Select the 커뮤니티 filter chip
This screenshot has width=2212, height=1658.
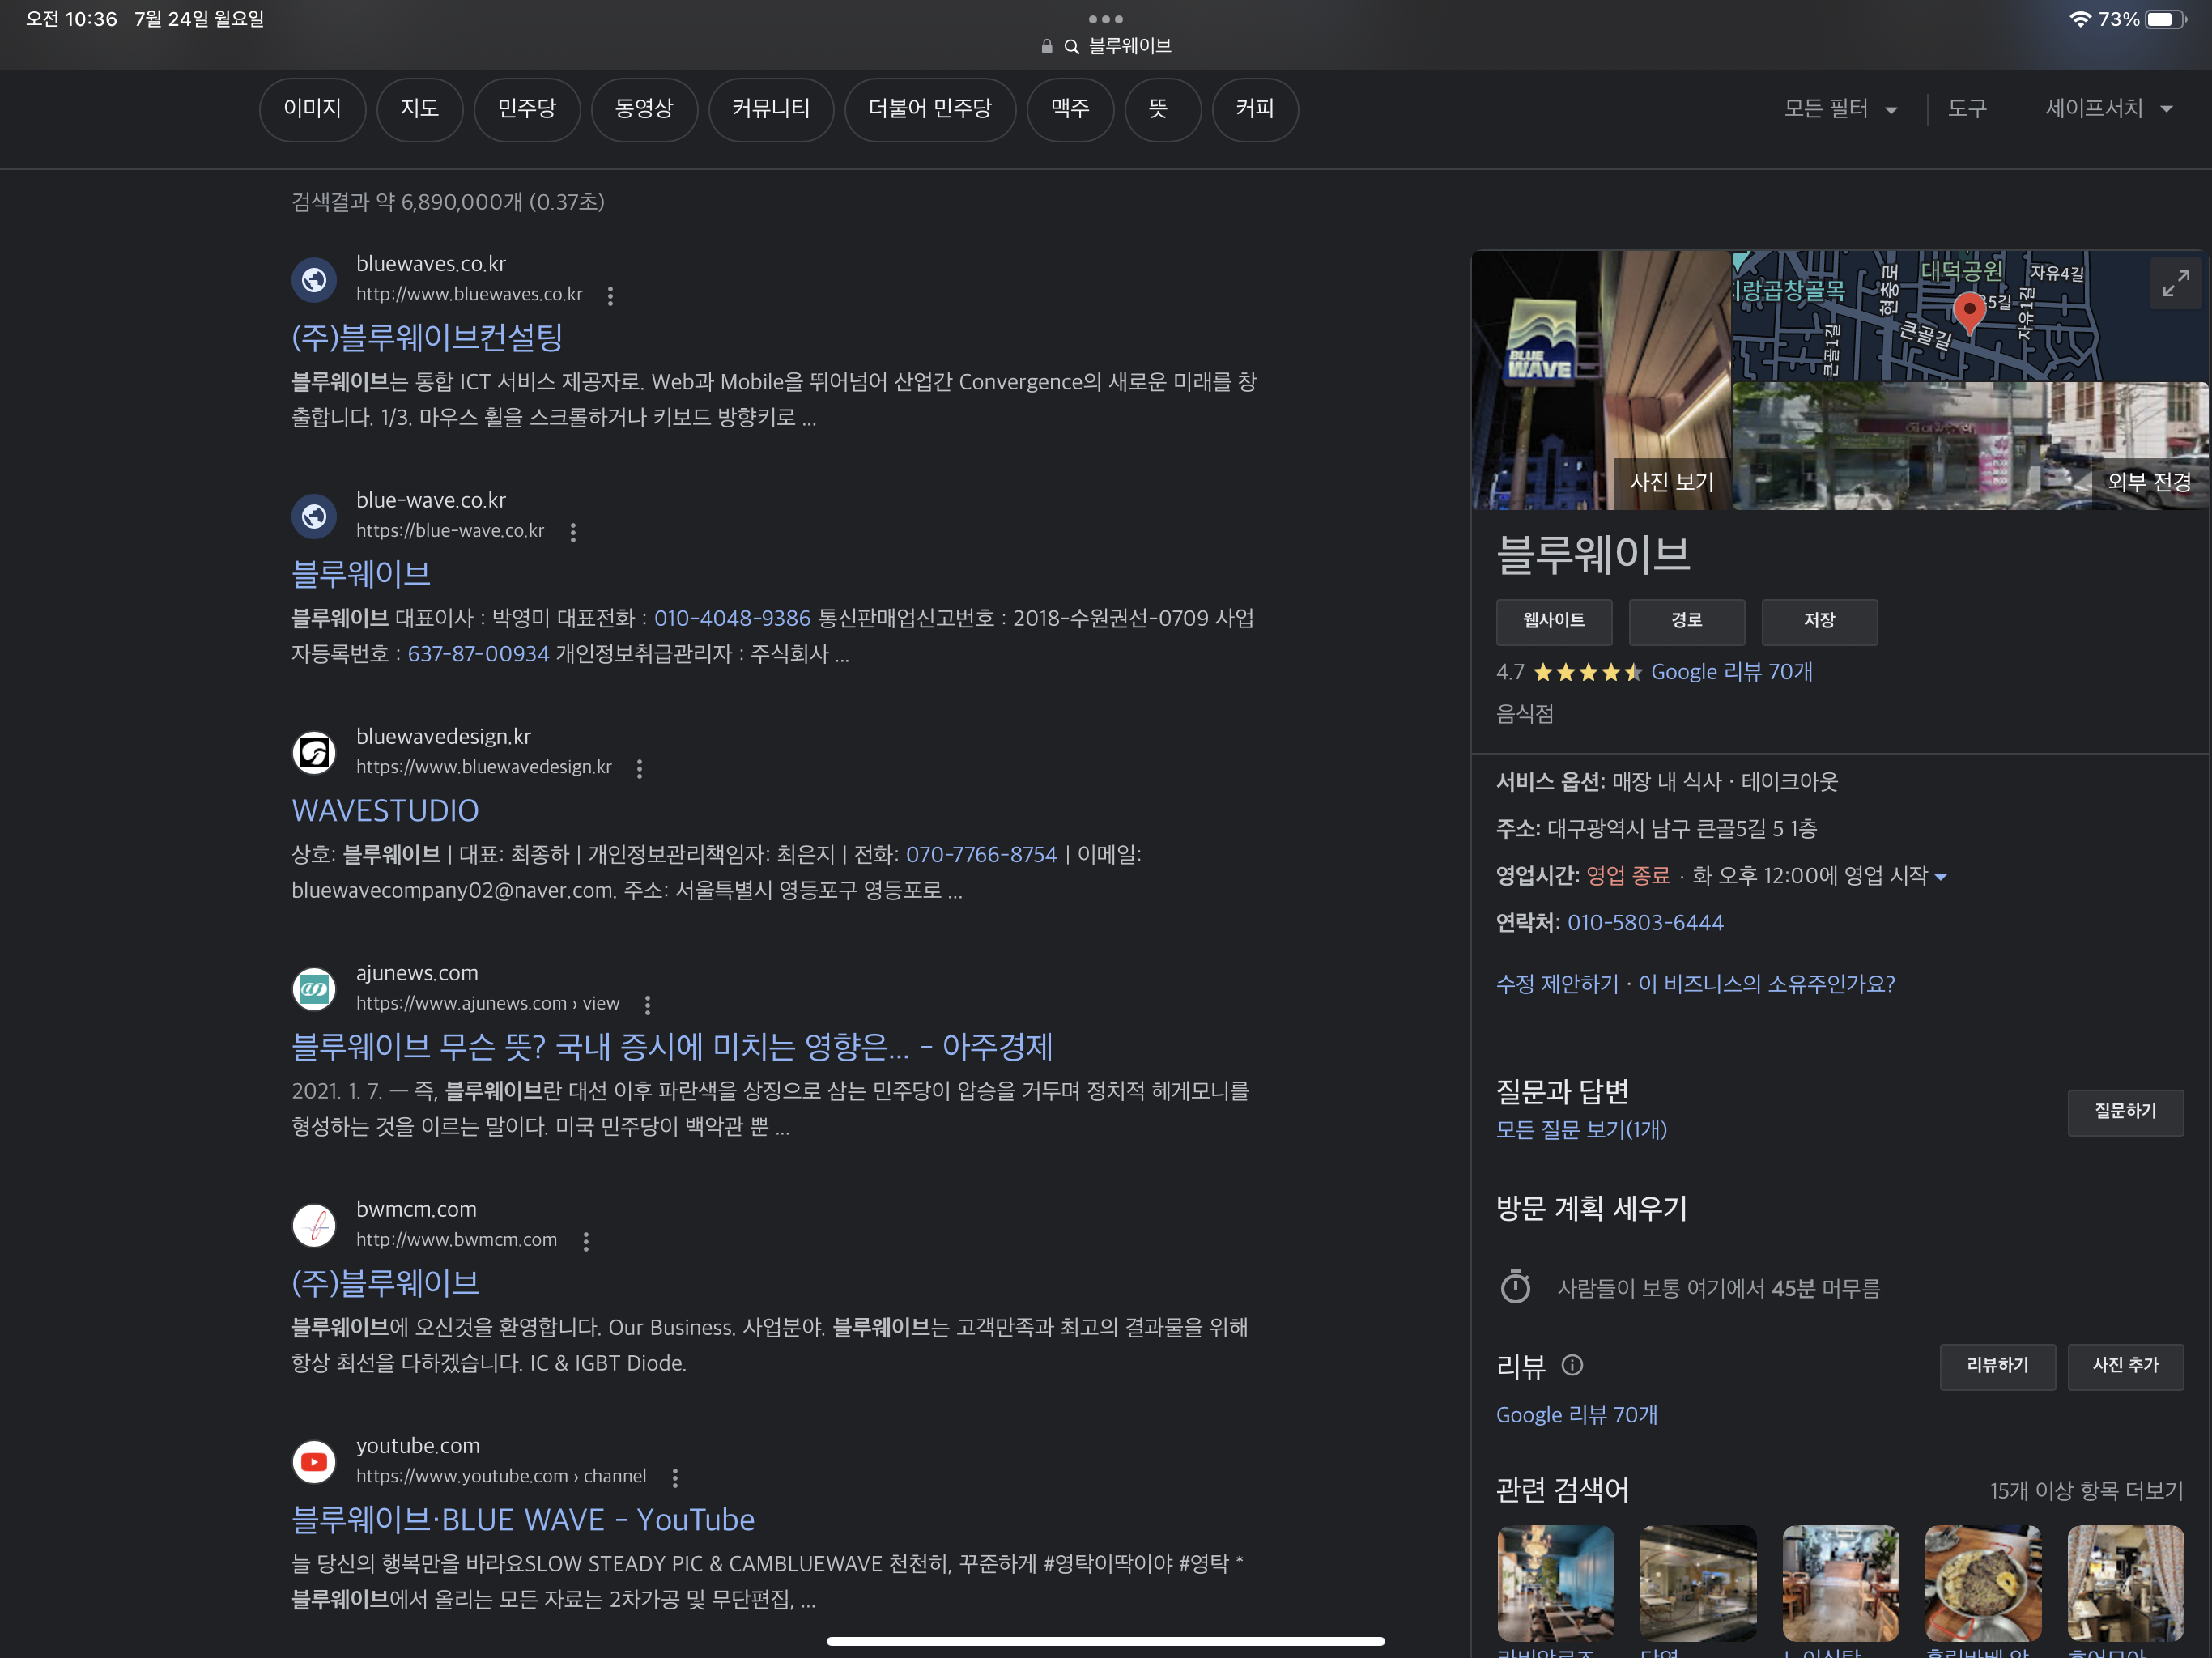click(x=771, y=109)
